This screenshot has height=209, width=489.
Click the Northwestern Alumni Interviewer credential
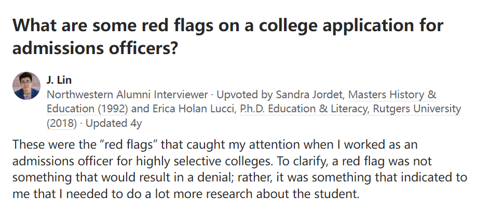(x=127, y=95)
